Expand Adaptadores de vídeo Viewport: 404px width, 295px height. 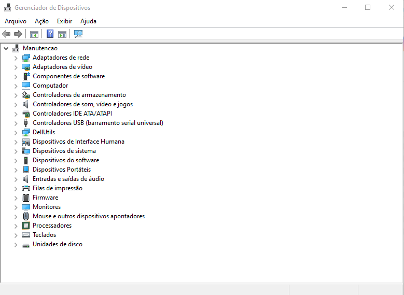16,67
